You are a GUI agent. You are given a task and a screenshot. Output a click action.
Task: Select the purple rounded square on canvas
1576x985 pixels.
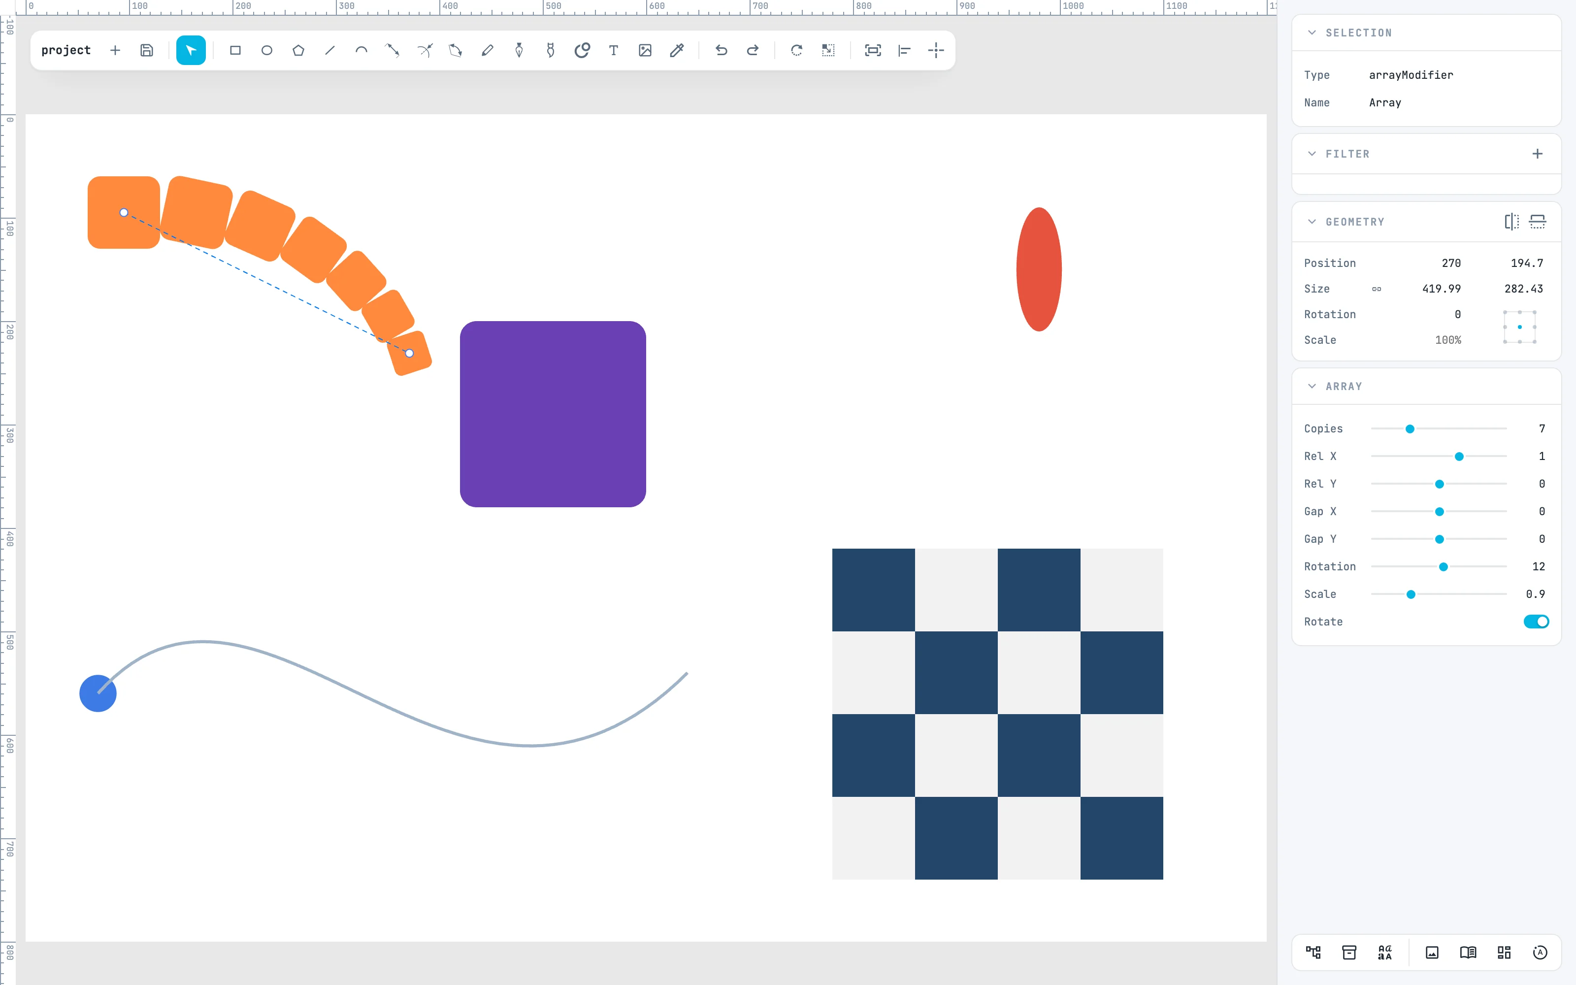[x=553, y=414]
